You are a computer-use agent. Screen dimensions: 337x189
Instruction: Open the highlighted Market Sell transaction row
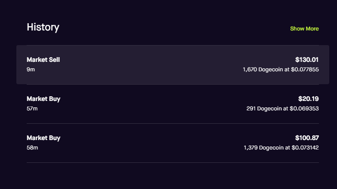[x=172, y=65]
